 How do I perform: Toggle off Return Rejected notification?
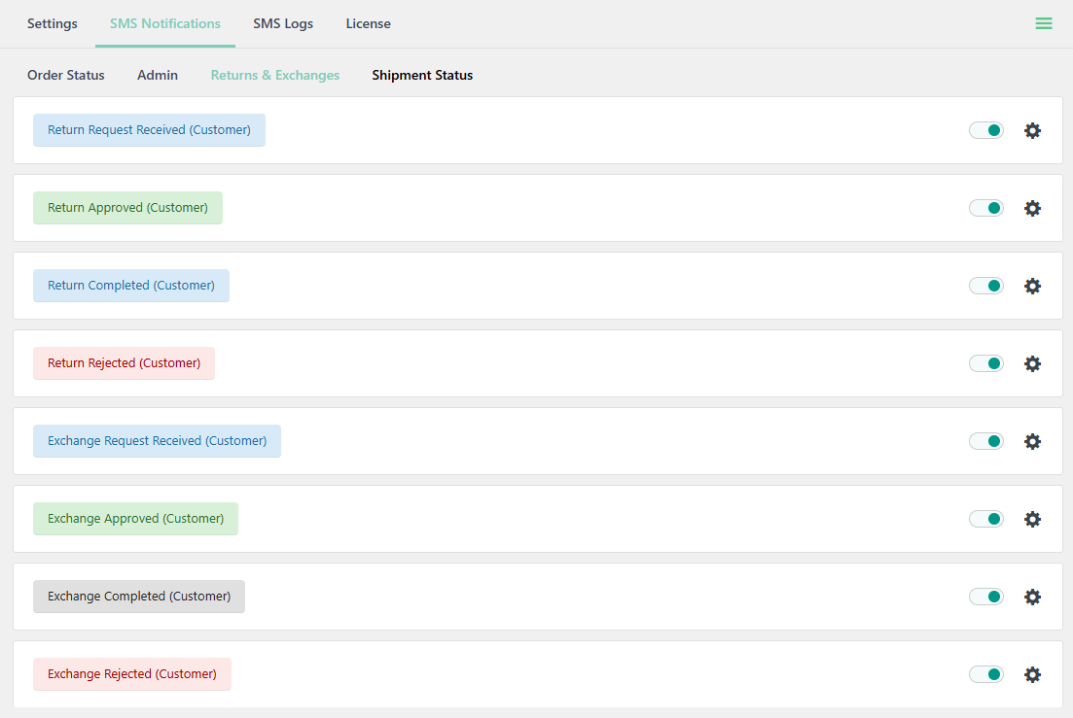tap(985, 363)
